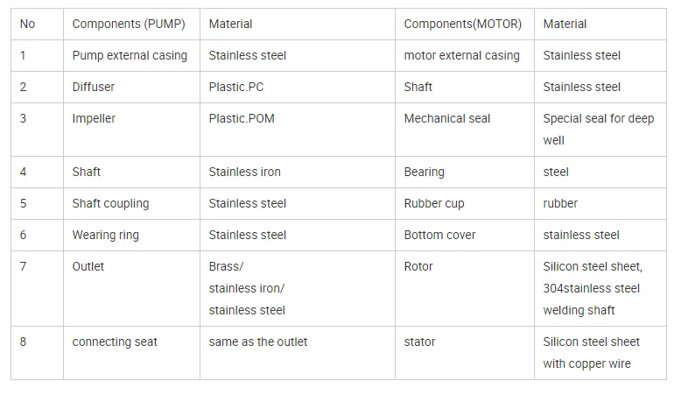The image size is (688, 416).
Task: Select the 'Rubber cup' cell
Action: click(x=465, y=204)
